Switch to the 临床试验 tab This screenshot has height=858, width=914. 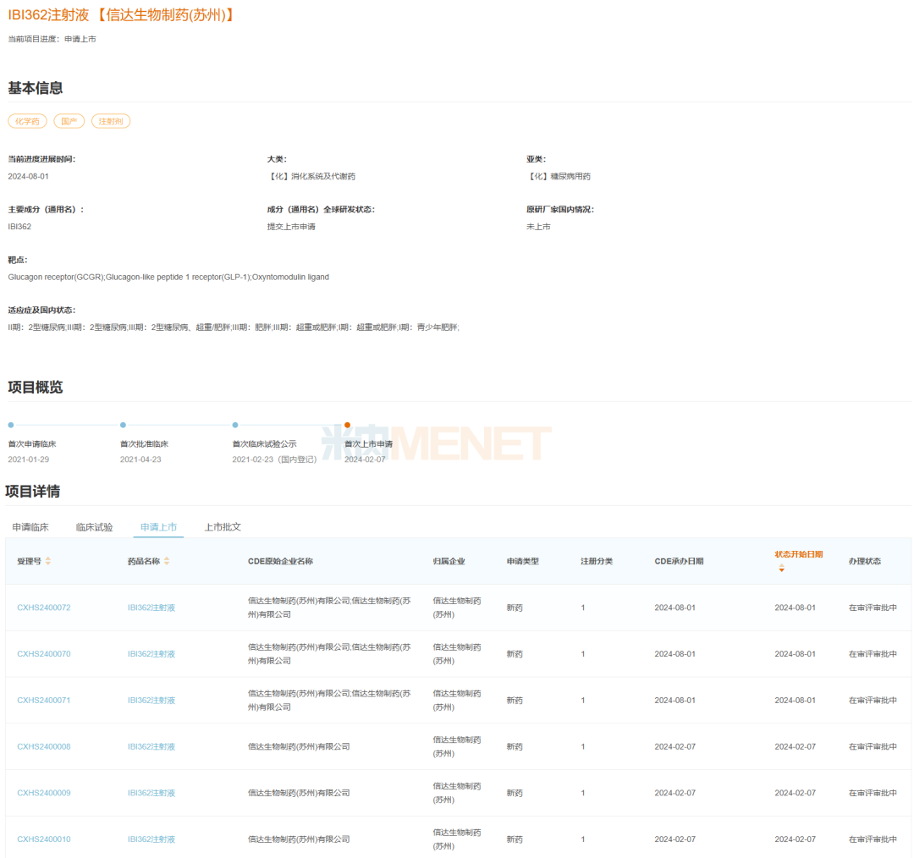click(x=95, y=527)
